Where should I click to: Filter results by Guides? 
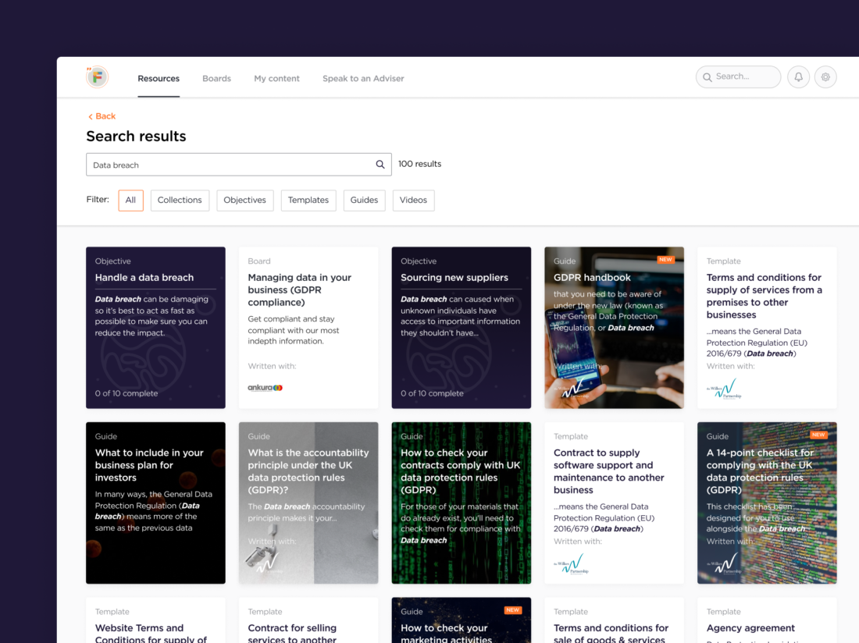(365, 201)
